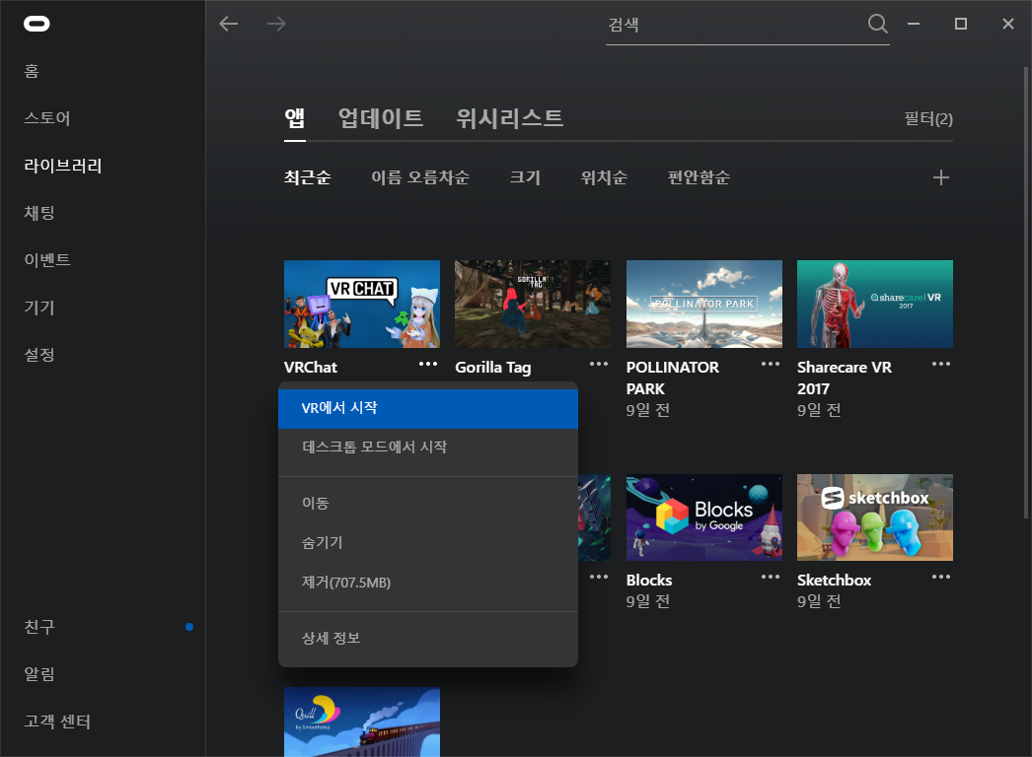Click the 'Gorilla Tag' title text
The height and width of the screenshot is (757, 1032).
tap(493, 368)
